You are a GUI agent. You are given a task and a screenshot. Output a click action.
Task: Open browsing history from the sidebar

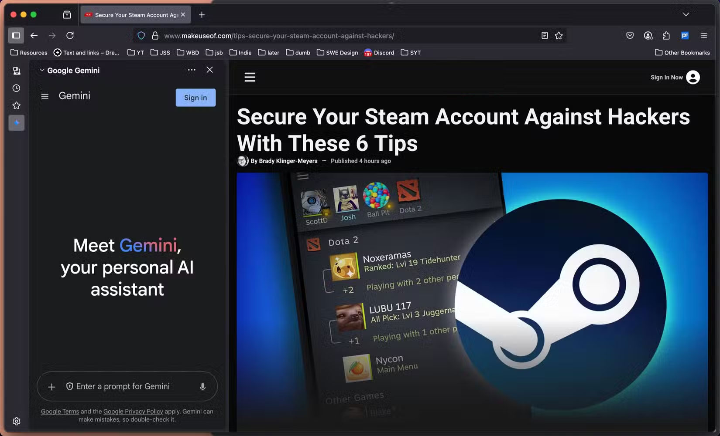coord(16,88)
